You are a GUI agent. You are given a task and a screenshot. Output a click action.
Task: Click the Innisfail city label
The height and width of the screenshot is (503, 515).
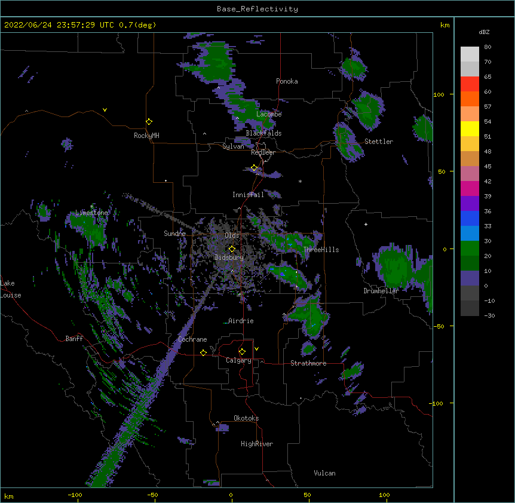coord(248,195)
